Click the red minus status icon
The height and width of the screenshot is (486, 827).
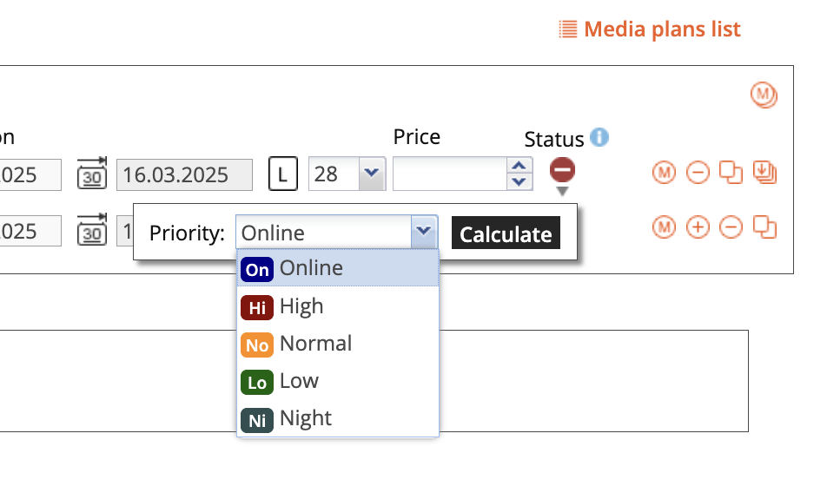coord(562,170)
